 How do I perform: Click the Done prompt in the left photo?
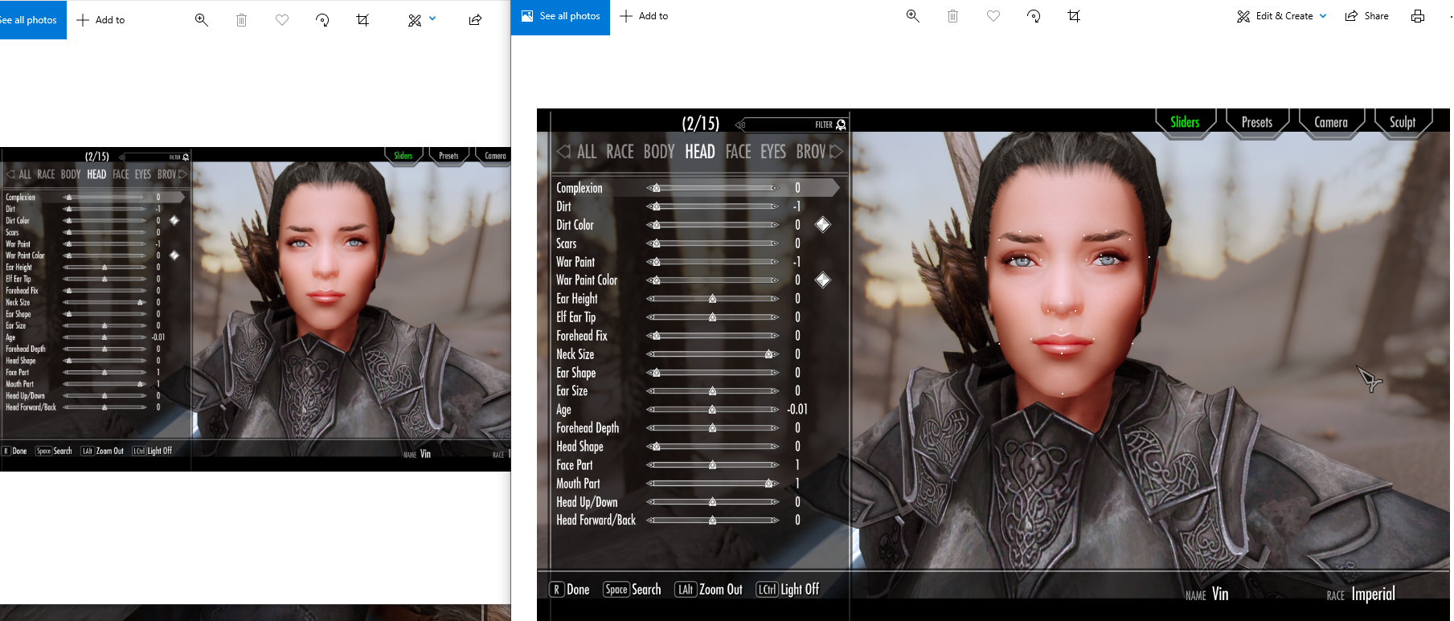(x=15, y=451)
